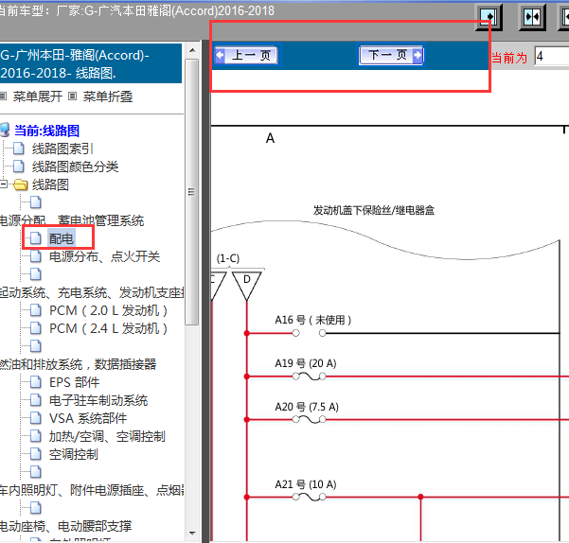Viewport: 569px width, 543px height.
Task: Open PCM (2.0 L 发动机) page
Action: pyautogui.click(x=108, y=310)
